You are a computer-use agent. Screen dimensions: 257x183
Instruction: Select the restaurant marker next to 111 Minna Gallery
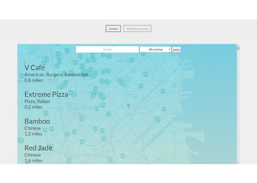pos(145,74)
